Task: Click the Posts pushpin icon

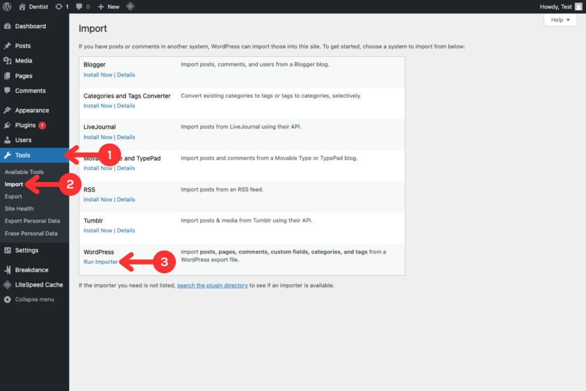Action: [7, 46]
